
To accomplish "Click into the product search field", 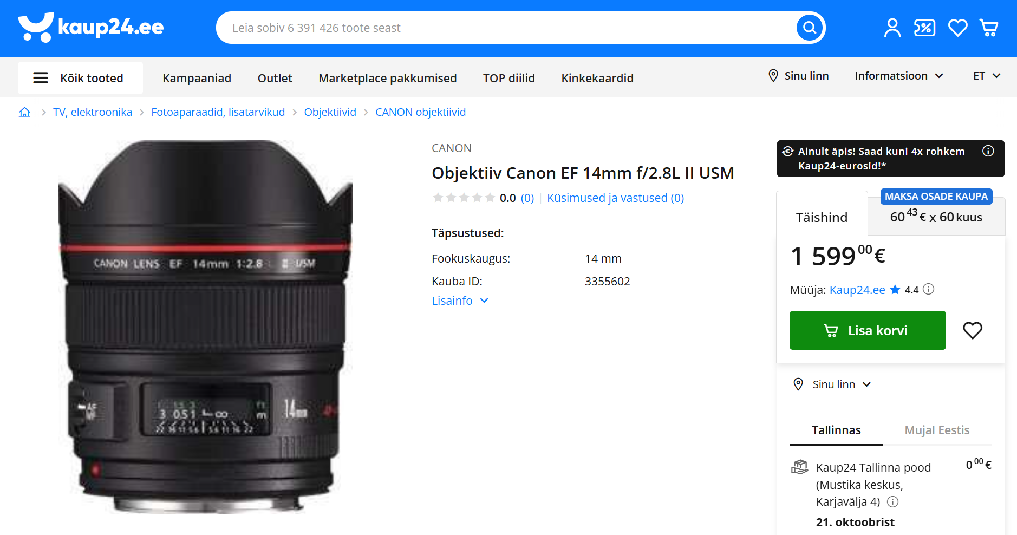I will (x=504, y=28).
